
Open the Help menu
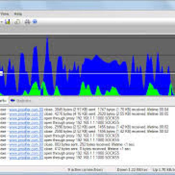[x=18, y=14]
